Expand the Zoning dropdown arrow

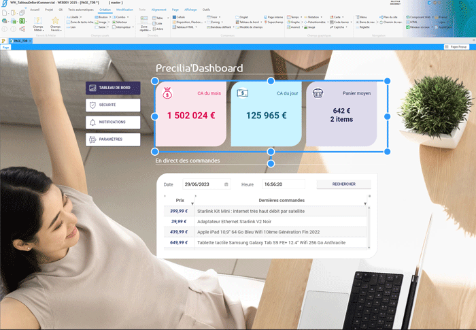tap(222, 22)
